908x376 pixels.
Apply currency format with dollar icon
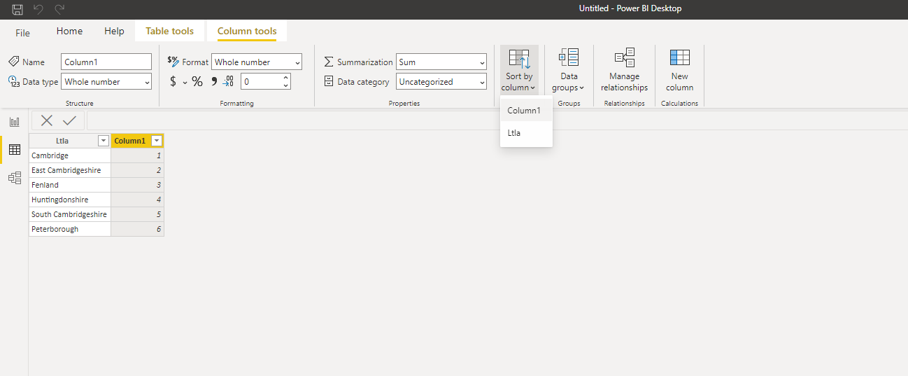coord(173,81)
